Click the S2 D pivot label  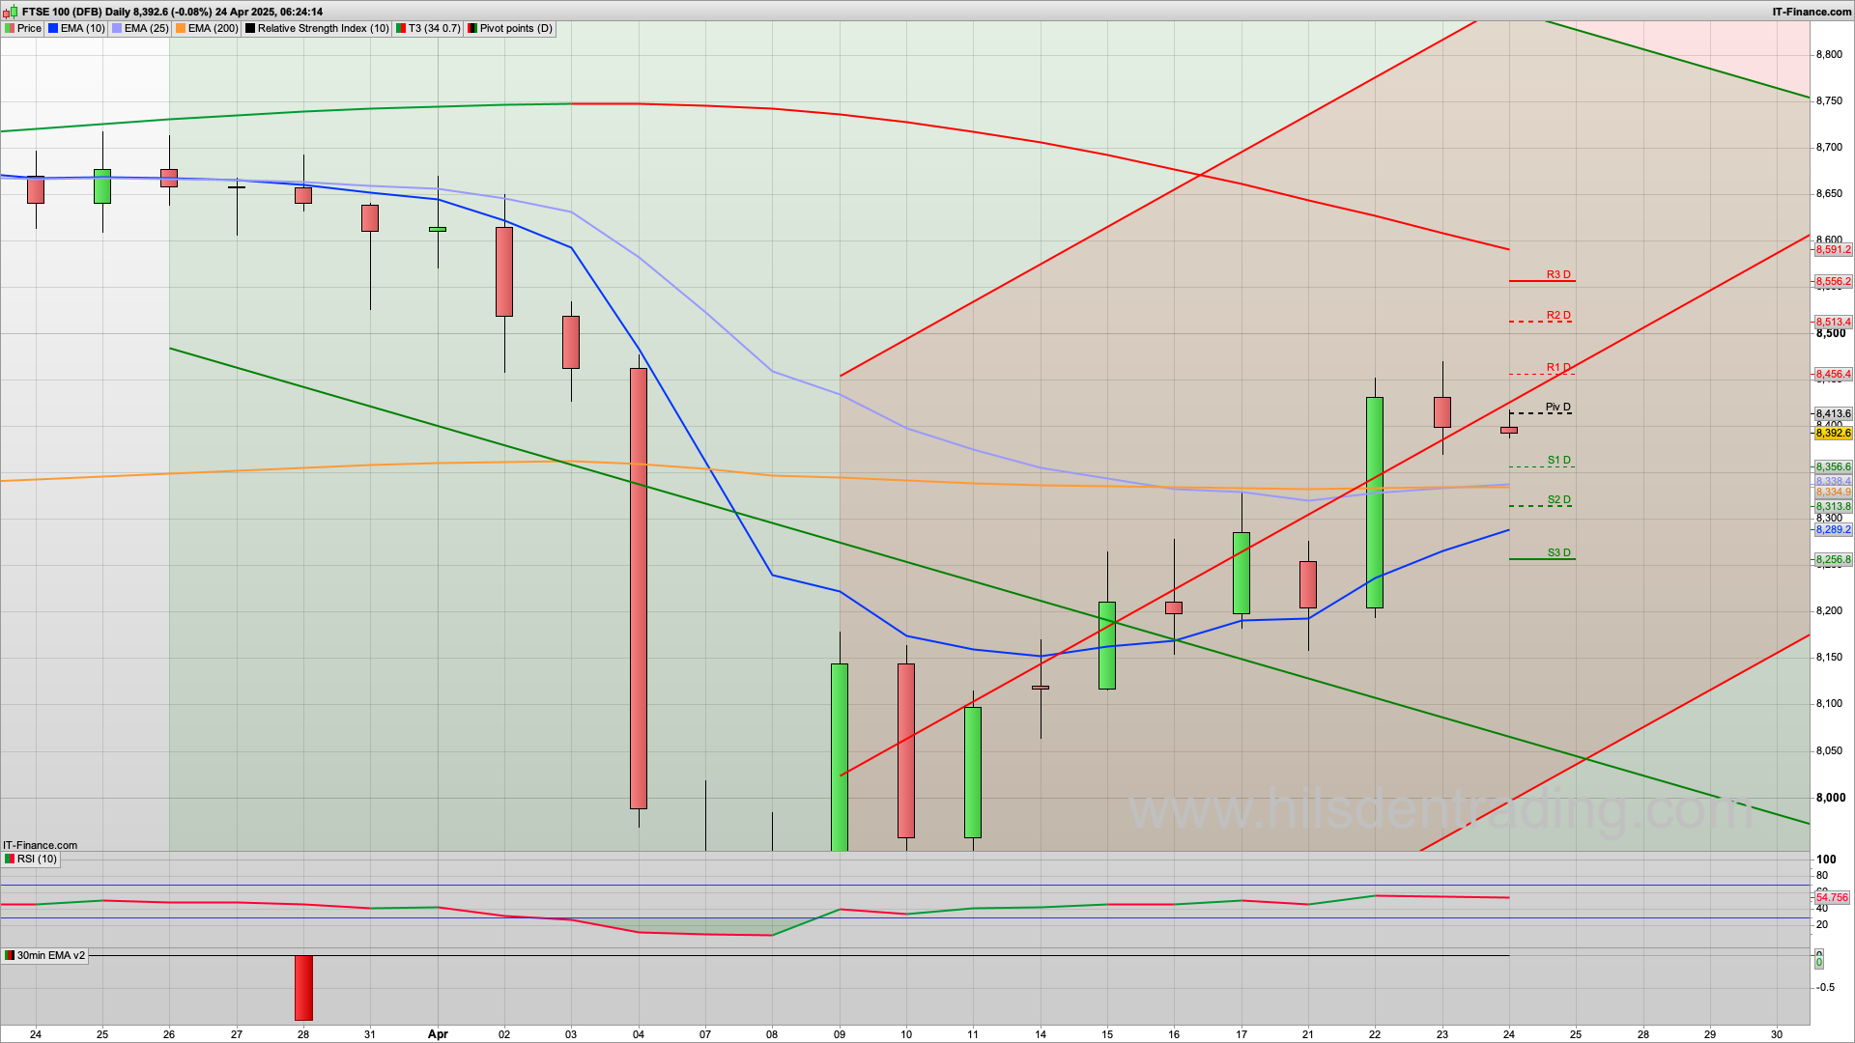coord(1558,499)
